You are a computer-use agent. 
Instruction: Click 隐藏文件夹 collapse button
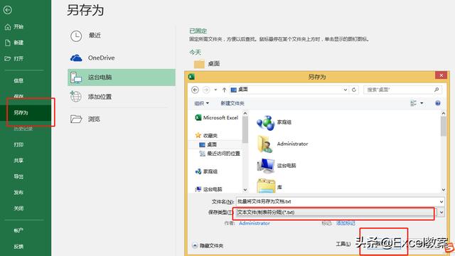[x=208, y=245]
